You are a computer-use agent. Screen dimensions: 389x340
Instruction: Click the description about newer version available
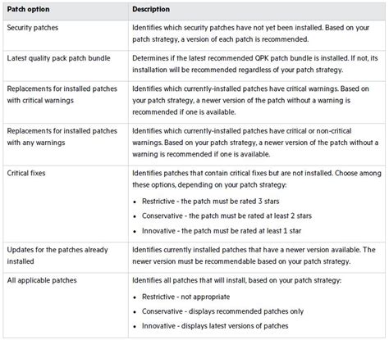pos(254,256)
